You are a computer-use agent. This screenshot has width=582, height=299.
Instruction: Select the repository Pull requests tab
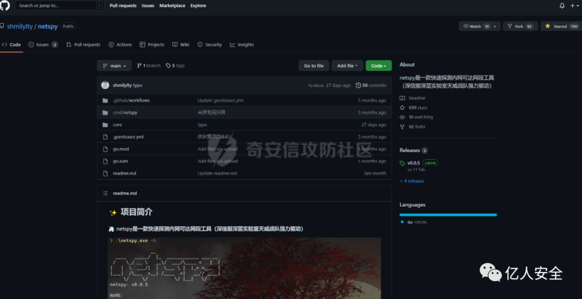pyautogui.click(x=83, y=45)
